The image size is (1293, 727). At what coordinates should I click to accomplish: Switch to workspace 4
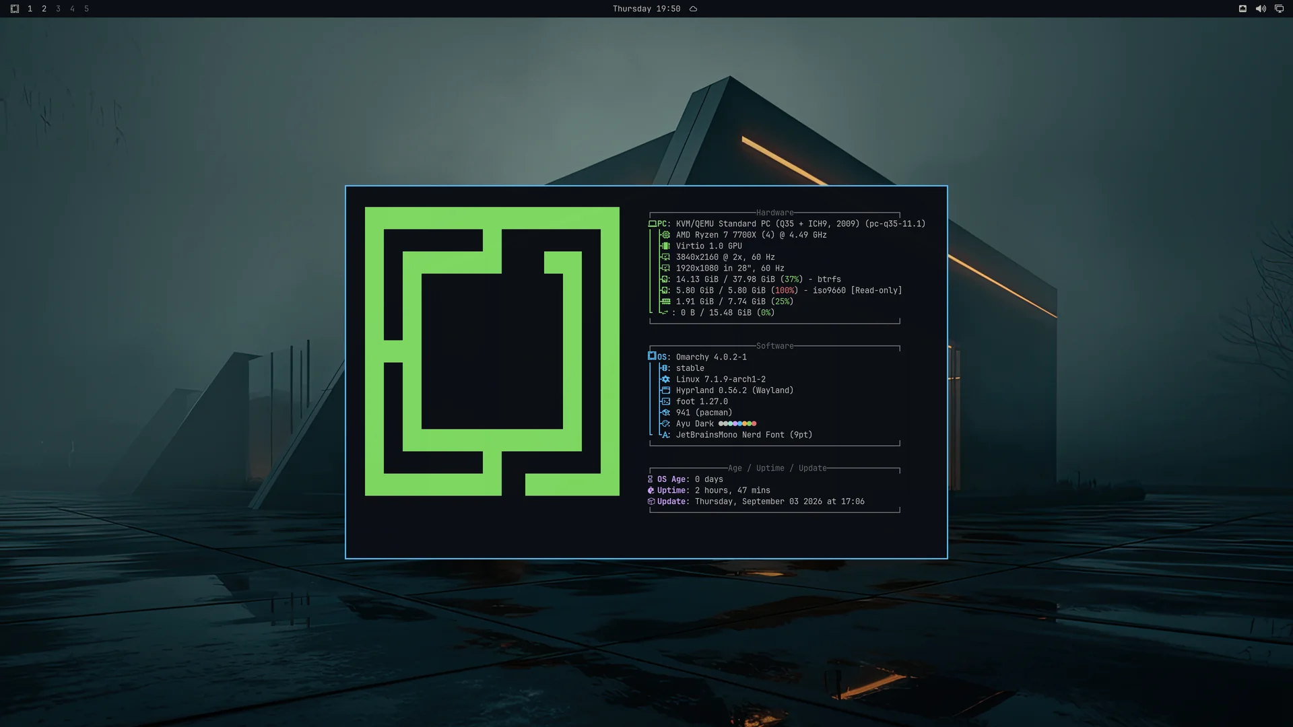tap(72, 9)
